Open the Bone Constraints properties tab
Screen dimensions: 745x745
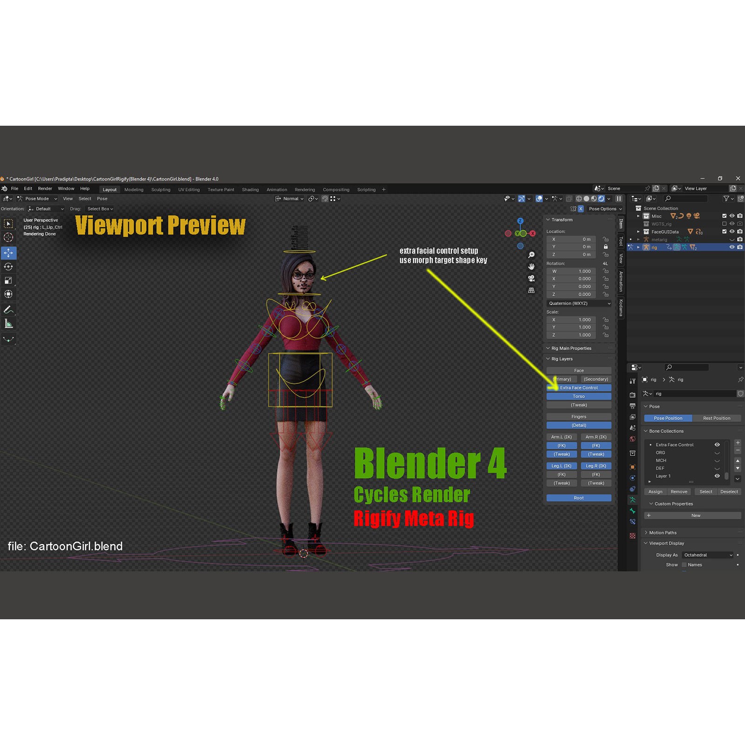(x=632, y=522)
